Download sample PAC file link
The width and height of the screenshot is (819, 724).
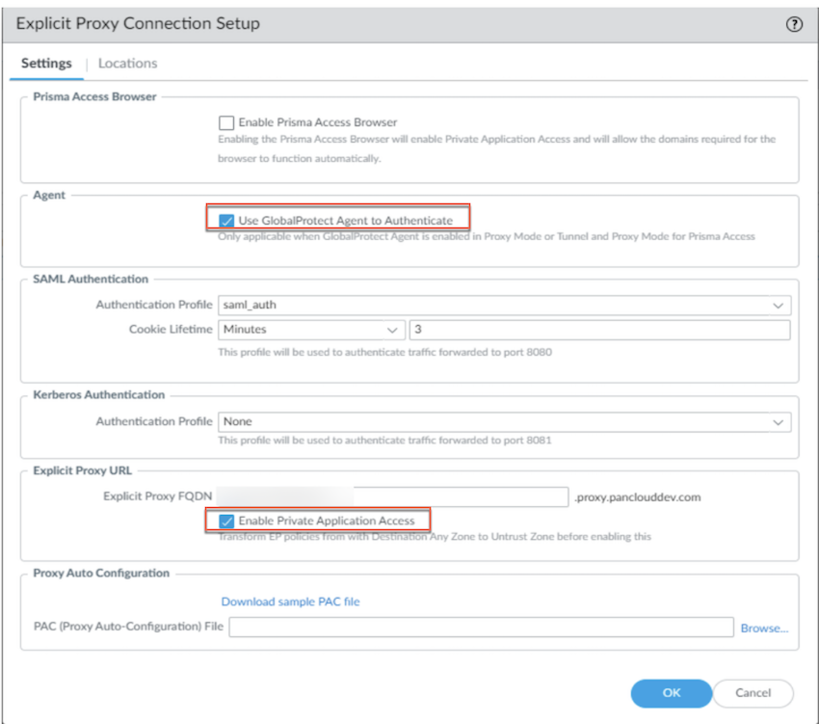click(290, 602)
